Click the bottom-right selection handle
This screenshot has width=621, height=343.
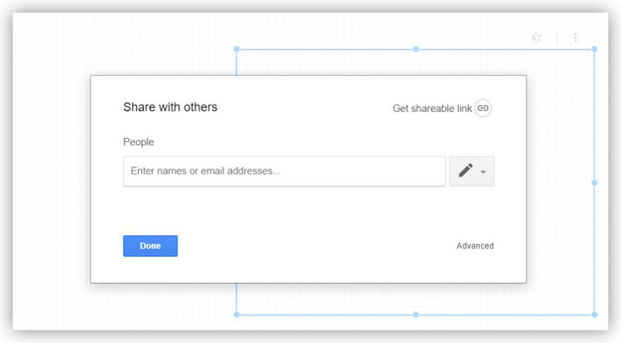[594, 314]
